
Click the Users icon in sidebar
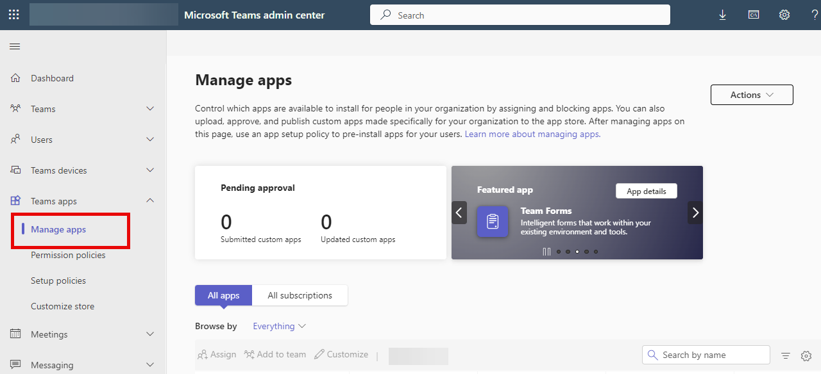coord(16,140)
